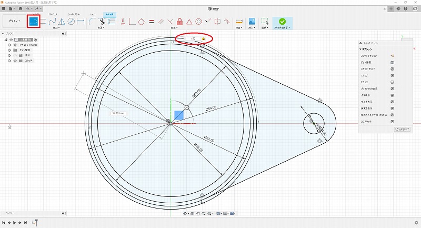
Task: Click the Measure ruler icon
Action: (x=239, y=22)
